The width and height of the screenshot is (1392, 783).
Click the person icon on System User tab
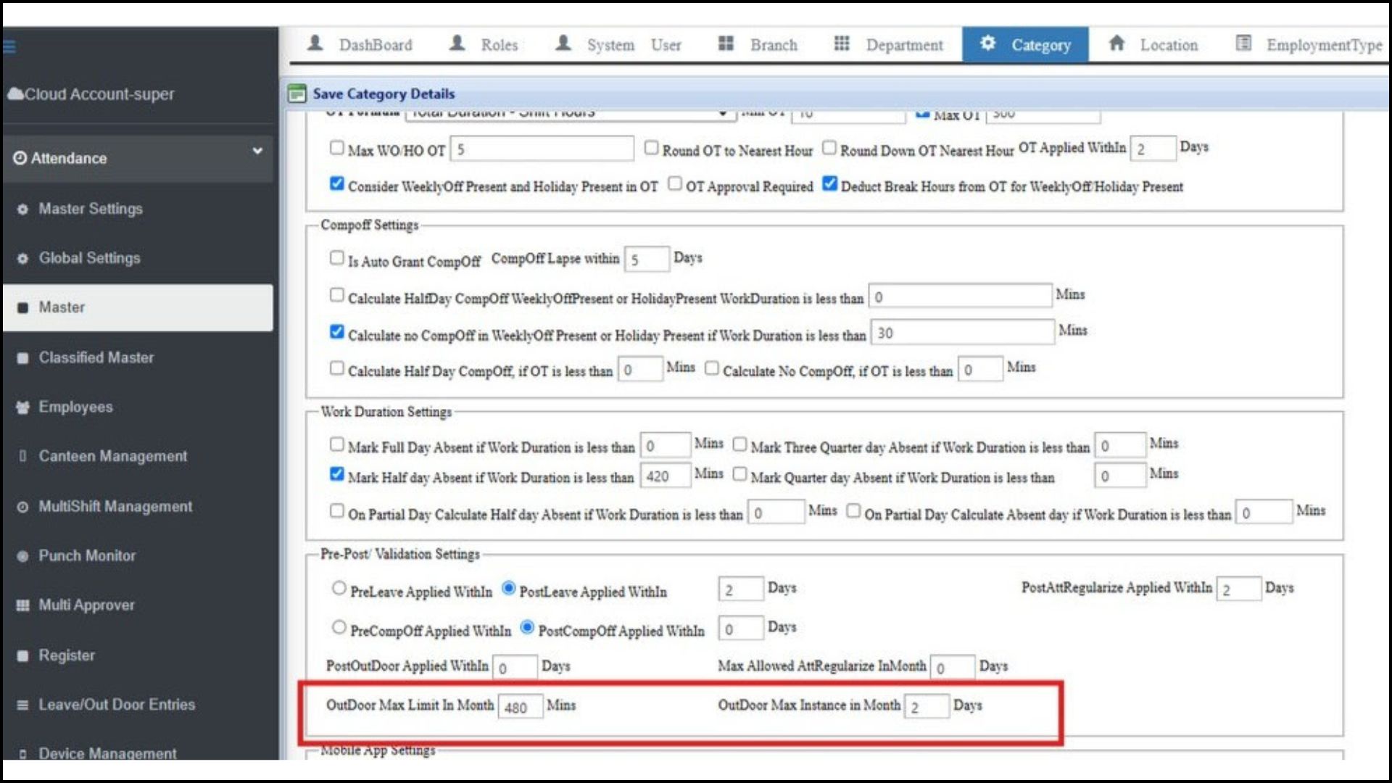(x=563, y=43)
